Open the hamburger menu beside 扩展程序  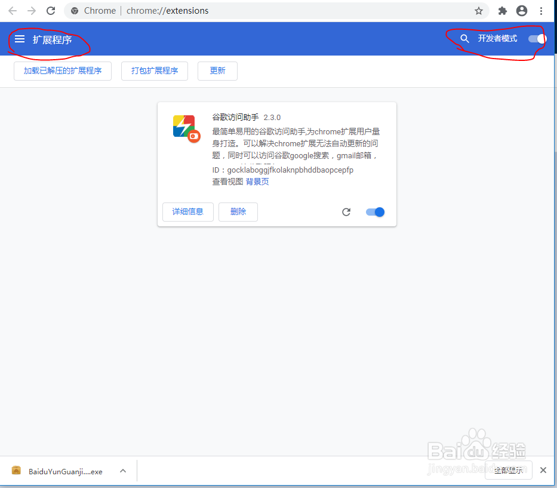coord(20,39)
